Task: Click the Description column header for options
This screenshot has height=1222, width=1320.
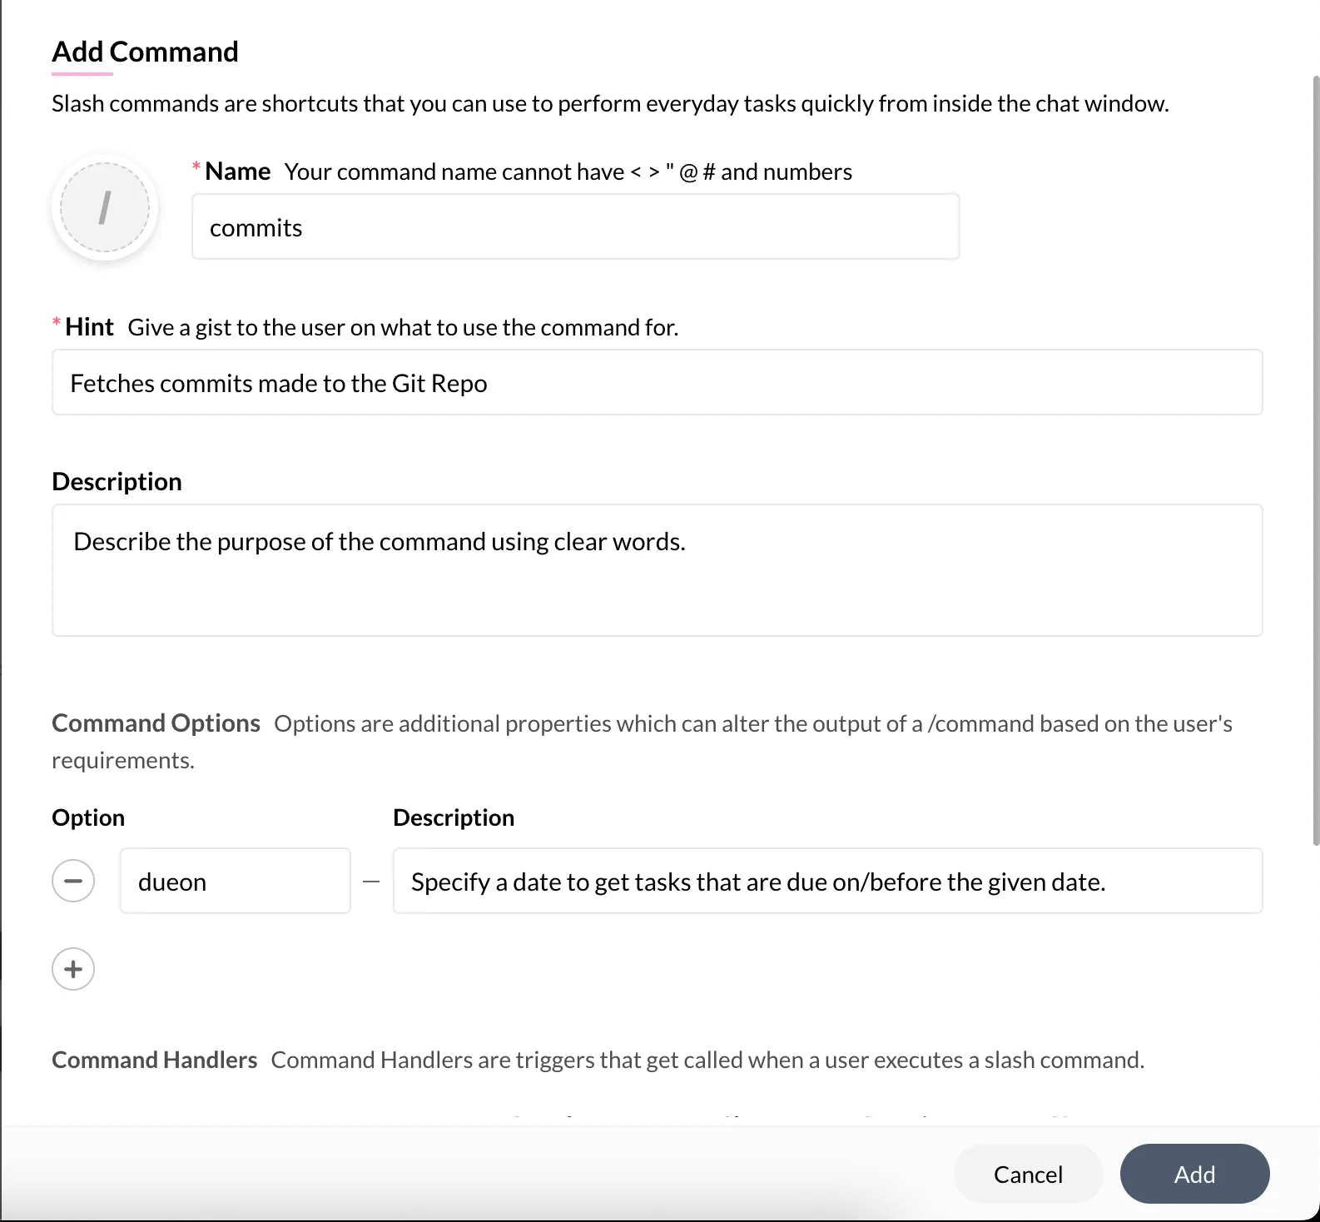Action: click(x=454, y=817)
